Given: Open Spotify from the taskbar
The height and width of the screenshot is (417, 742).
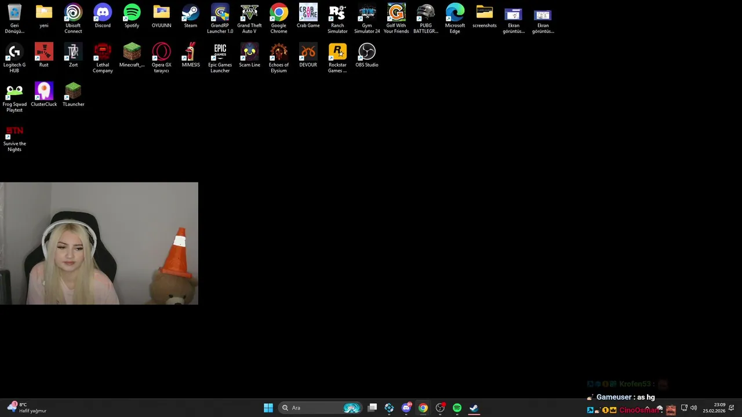Looking at the screenshot, I should tap(457, 408).
